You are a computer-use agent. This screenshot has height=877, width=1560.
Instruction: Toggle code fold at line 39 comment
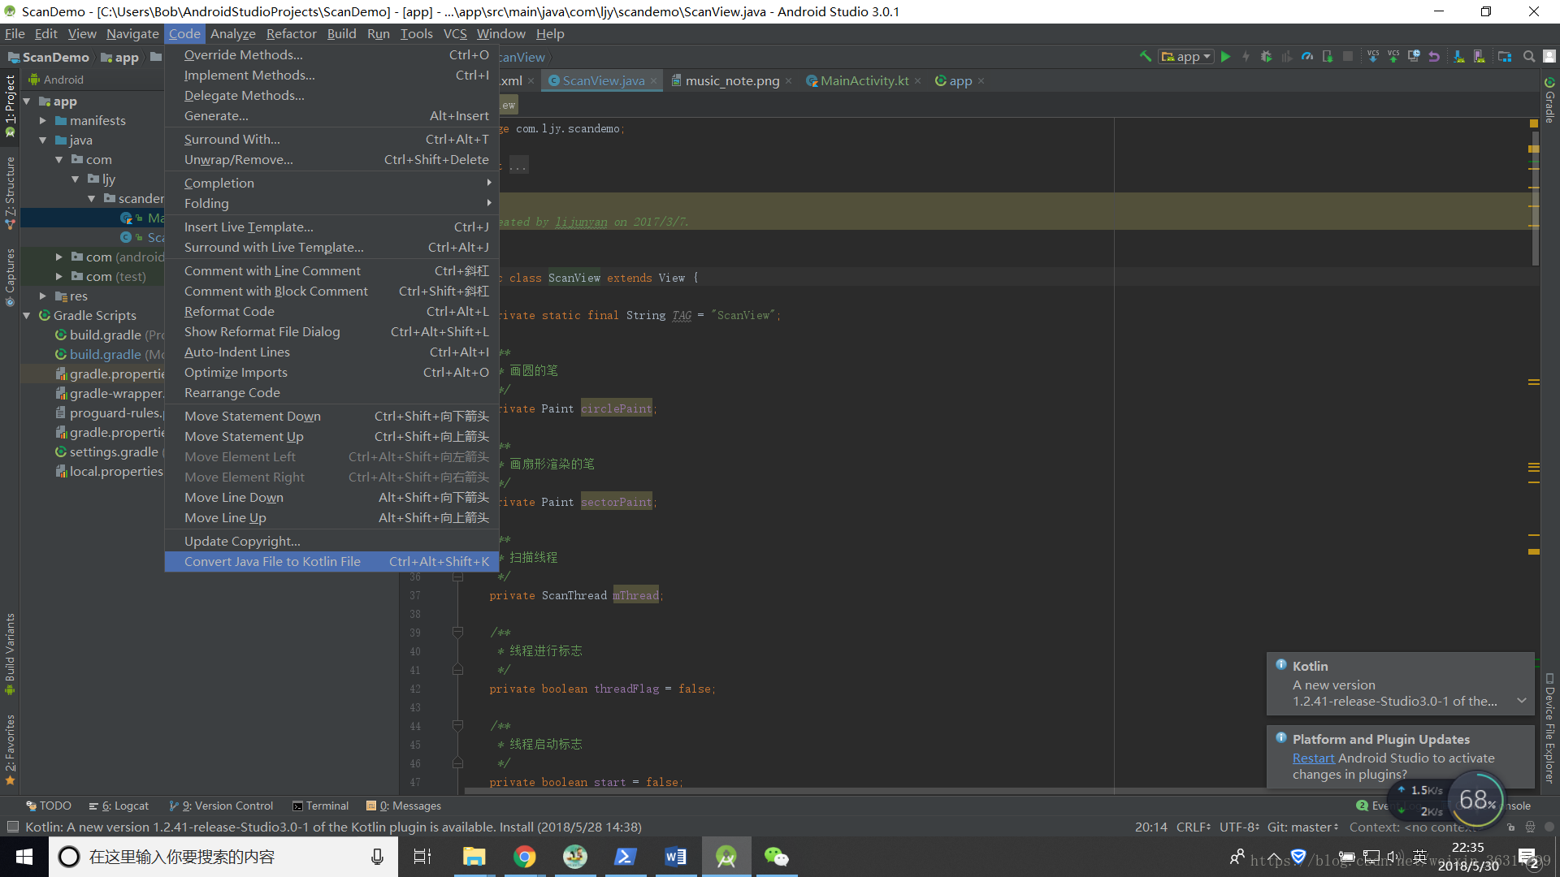point(457,632)
